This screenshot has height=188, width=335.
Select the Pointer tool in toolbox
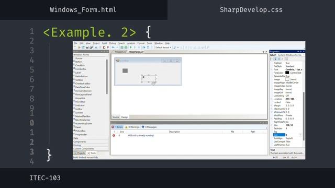pos(79,58)
